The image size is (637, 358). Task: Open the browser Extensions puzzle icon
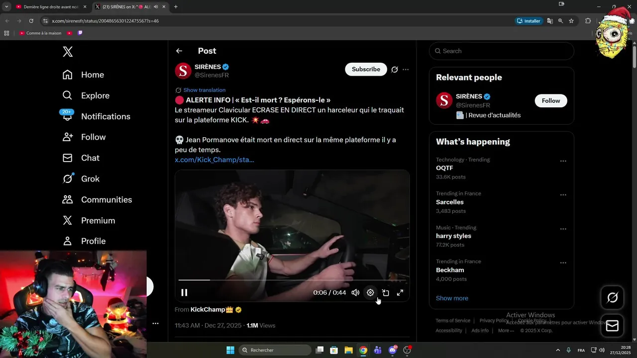click(588, 21)
